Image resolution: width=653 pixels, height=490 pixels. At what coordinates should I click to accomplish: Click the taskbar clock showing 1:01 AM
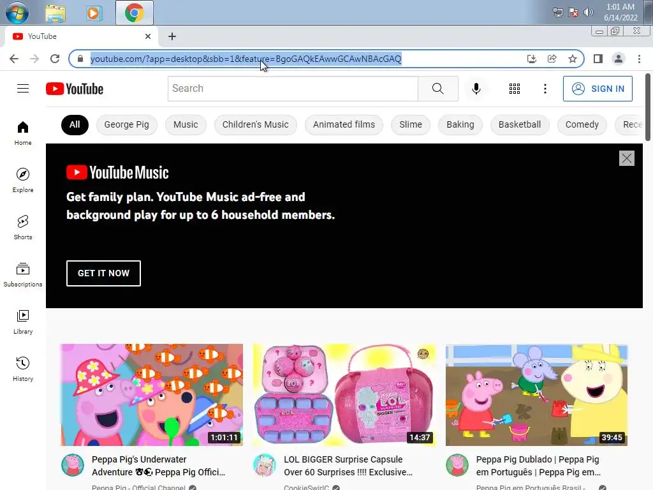tap(620, 12)
